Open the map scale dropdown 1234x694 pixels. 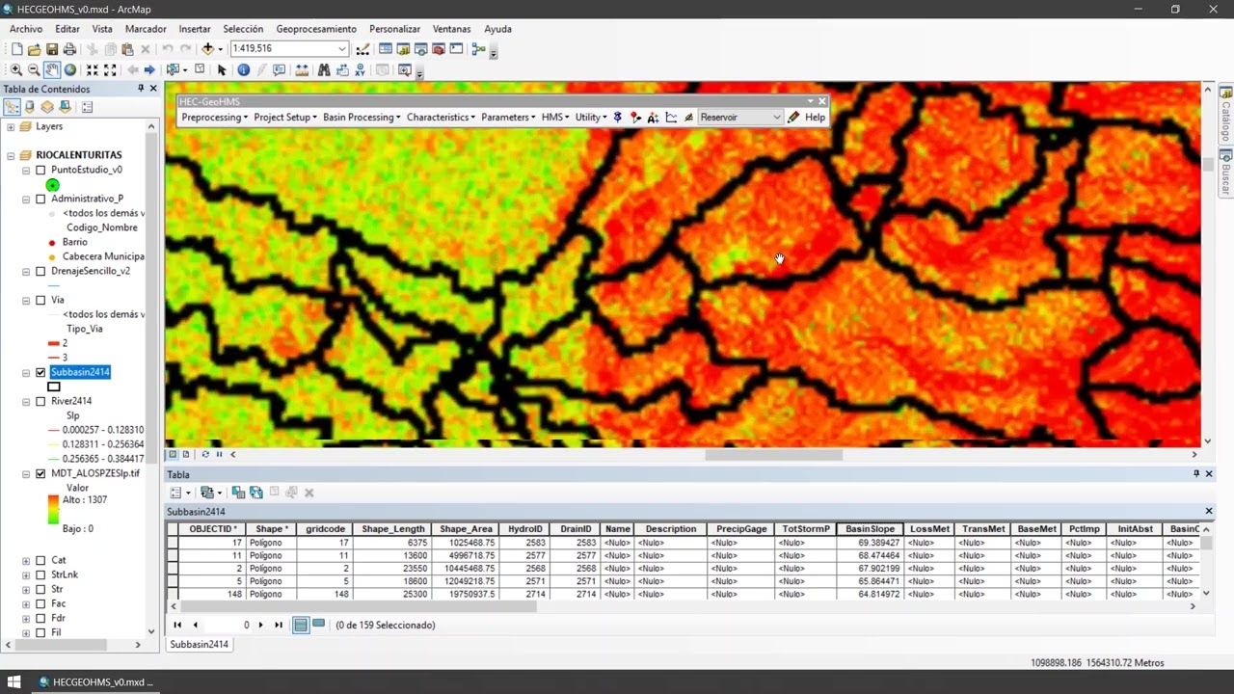(x=341, y=49)
